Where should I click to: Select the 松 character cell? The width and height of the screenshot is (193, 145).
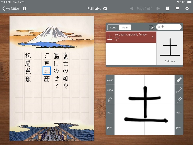coord(28,56)
